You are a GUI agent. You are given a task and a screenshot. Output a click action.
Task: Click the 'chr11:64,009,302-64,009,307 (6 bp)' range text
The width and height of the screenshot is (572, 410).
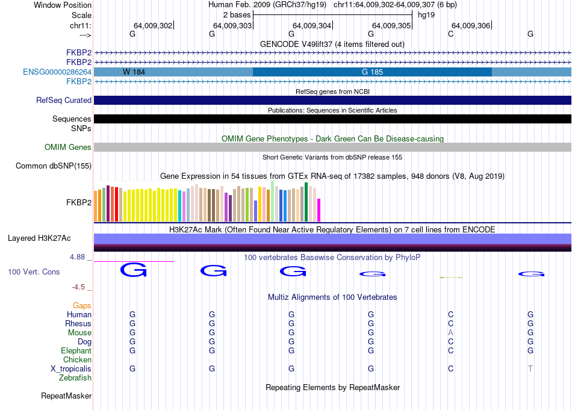point(395,5)
